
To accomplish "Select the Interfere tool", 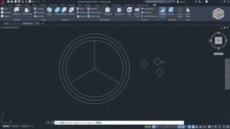I will [x=92, y=9].
